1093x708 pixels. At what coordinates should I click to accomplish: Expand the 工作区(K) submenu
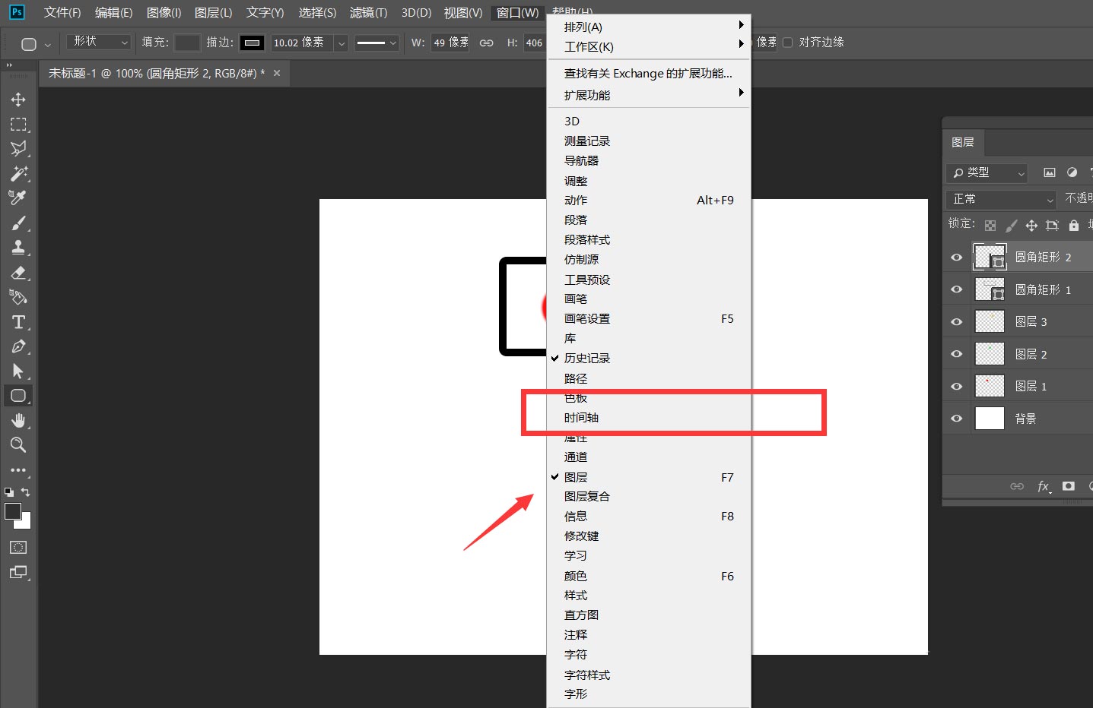coord(649,46)
